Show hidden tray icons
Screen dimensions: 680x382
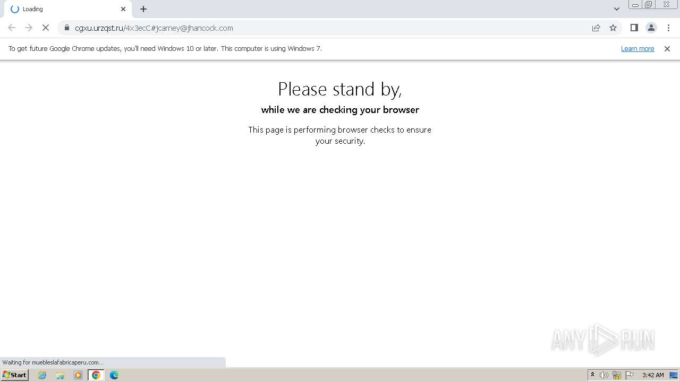point(593,375)
